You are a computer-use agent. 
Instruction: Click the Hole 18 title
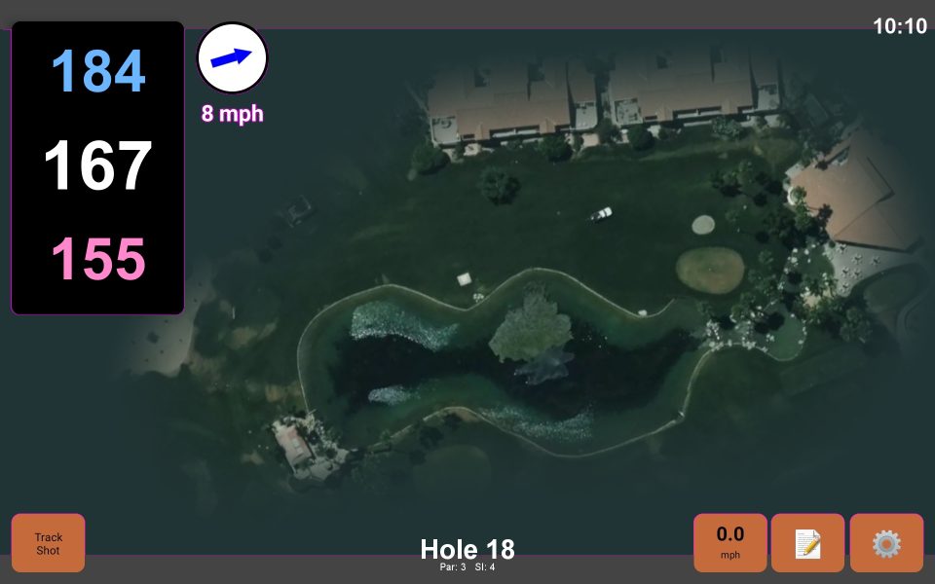[467, 549]
